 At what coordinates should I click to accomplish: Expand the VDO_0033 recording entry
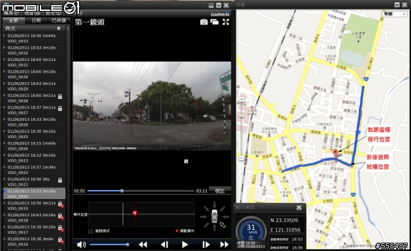coord(4,35)
